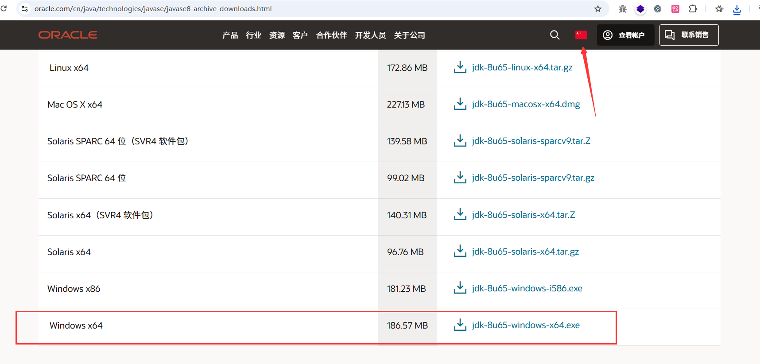Download jdk-8u65-windows-i586.exe

point(527,288)
